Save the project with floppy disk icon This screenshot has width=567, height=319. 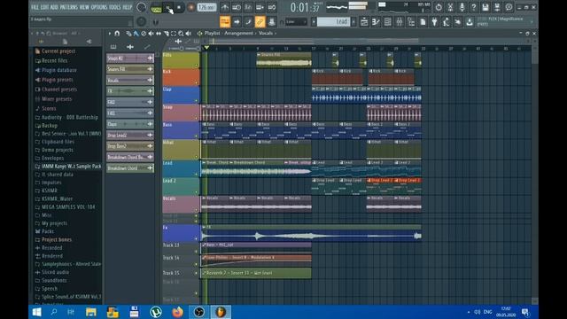tap(485, 7)
